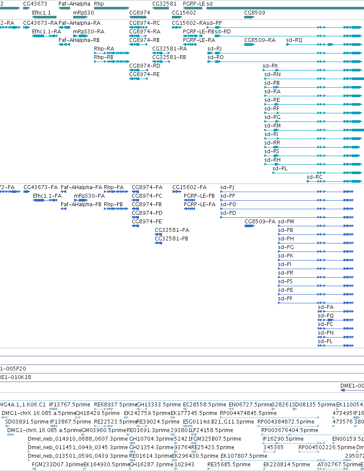Select transcript Efhc1.1-RA
This screenshot has height=471, width=364.
(47, 32)
